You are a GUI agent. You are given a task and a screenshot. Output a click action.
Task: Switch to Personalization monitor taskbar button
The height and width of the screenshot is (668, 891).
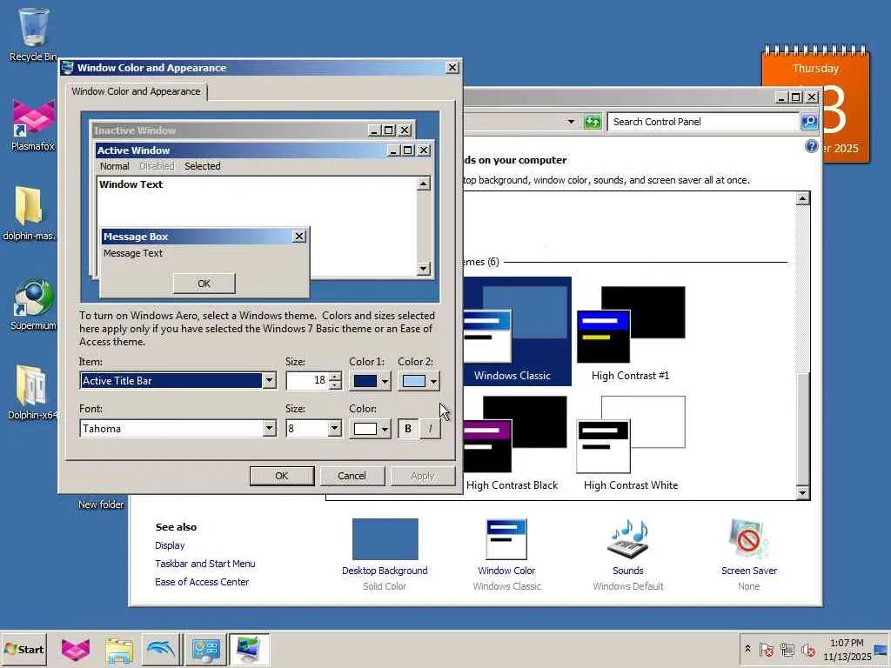249,649
